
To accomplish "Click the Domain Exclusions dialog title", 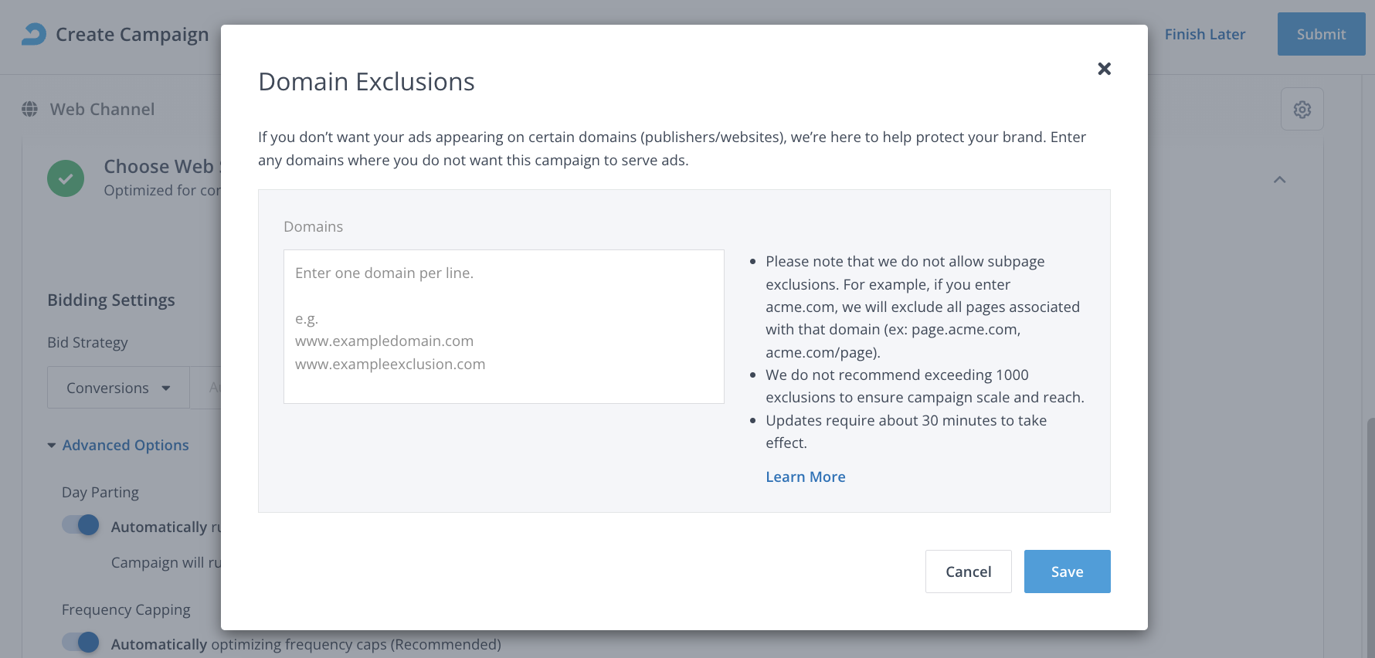I will pos(366,82).
